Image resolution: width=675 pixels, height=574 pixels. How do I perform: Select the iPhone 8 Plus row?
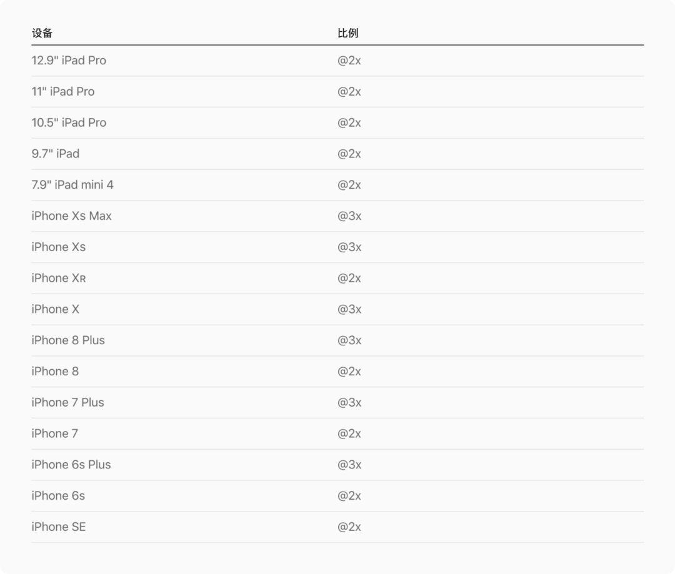pos(68,340)
